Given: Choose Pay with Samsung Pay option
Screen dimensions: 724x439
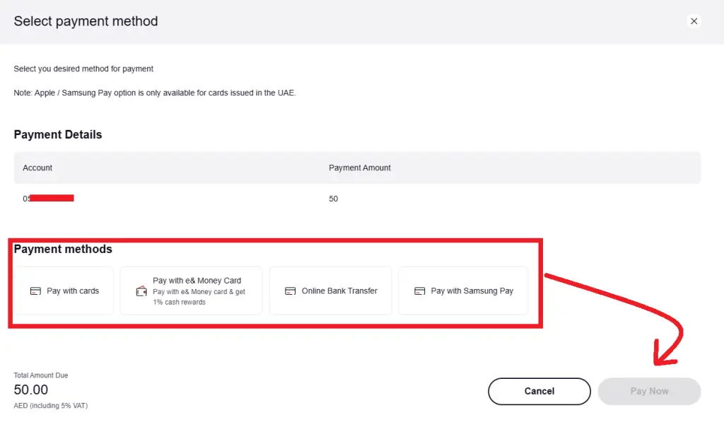Looking at the screenshot, I should [463, 291].
